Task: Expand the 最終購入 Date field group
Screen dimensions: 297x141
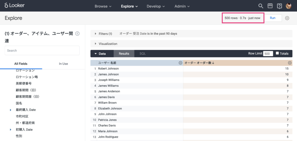Action: [x=11, y=110]
